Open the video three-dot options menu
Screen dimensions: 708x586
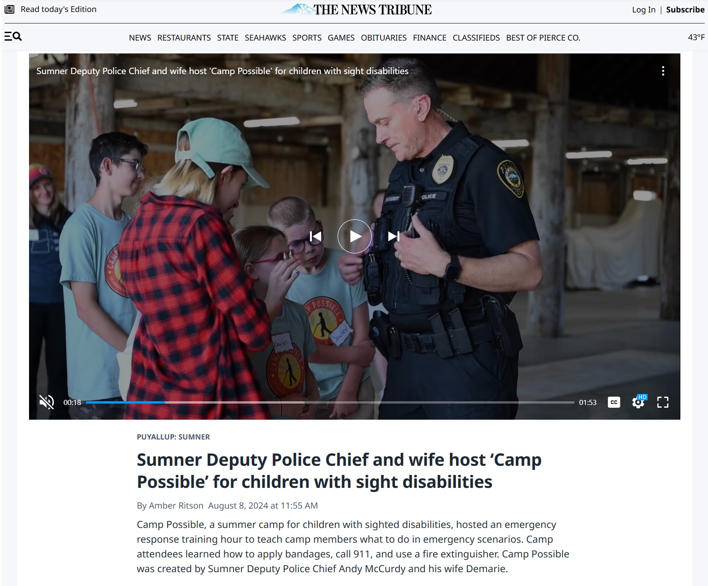pyautogui.click(x=663, y=71)
